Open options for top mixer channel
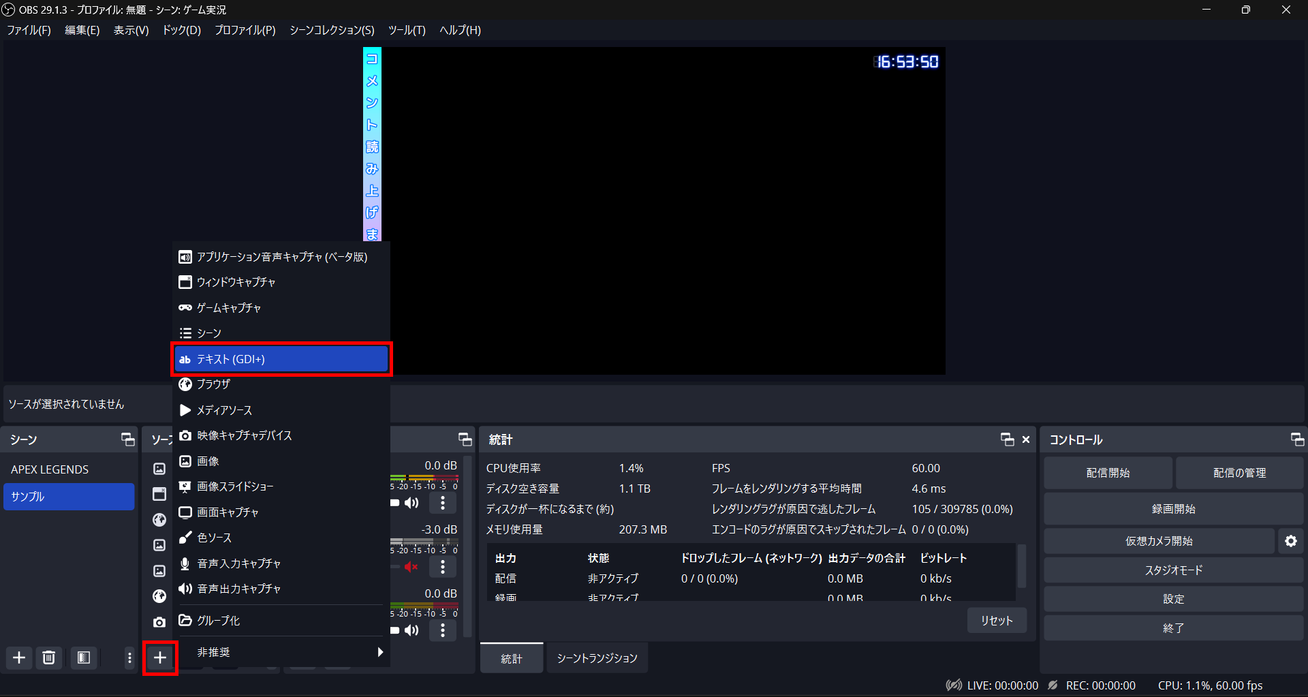 [x=443, y=503]
